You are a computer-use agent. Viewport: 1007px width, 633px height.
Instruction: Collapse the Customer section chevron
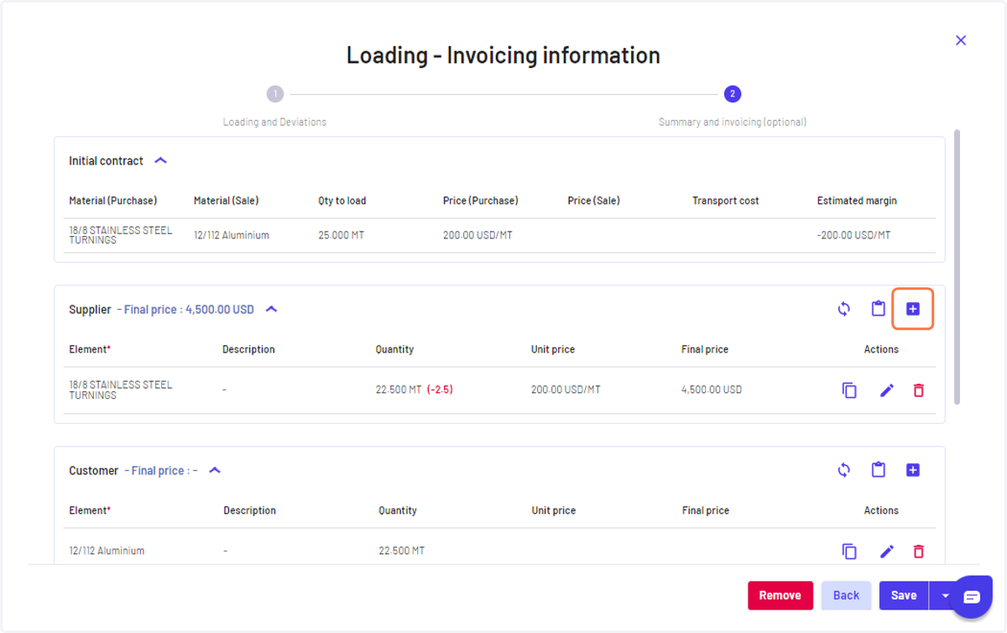(215, 470)
